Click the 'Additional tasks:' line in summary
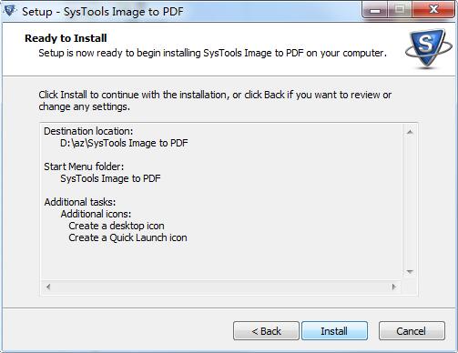 click(x=80, y=202)
